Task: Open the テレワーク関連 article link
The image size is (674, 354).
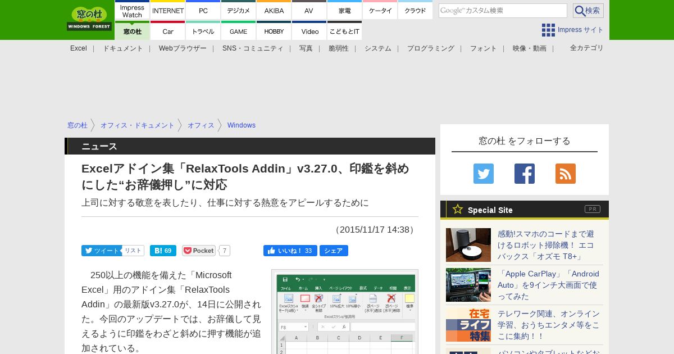Action: click(x=549, y=325)
